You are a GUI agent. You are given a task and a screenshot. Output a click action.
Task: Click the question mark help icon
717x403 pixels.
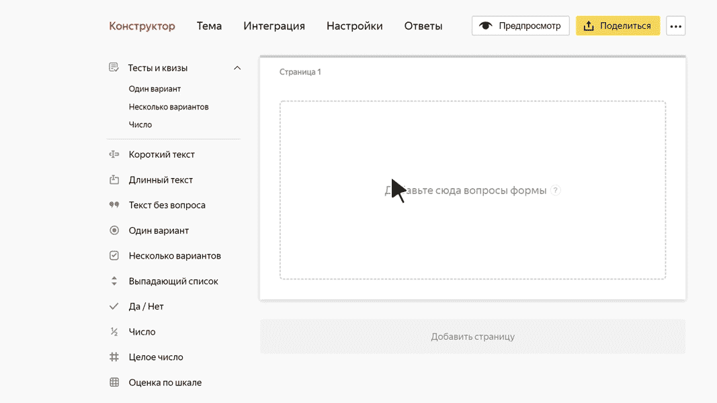pyautogui.click(x=555, y=190)
